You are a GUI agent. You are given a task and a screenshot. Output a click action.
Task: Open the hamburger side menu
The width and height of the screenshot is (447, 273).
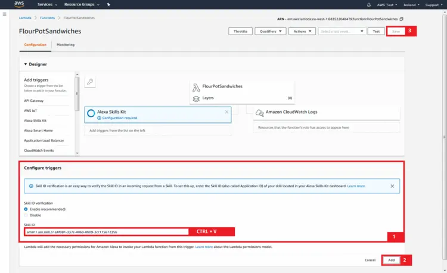[x=4, y=14]
